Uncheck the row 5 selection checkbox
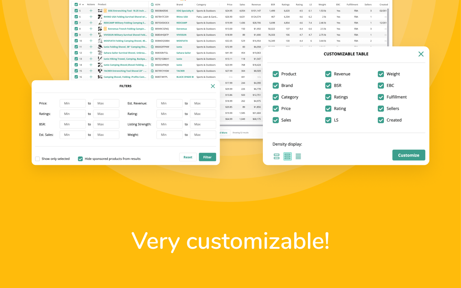 tap(76, 11)
